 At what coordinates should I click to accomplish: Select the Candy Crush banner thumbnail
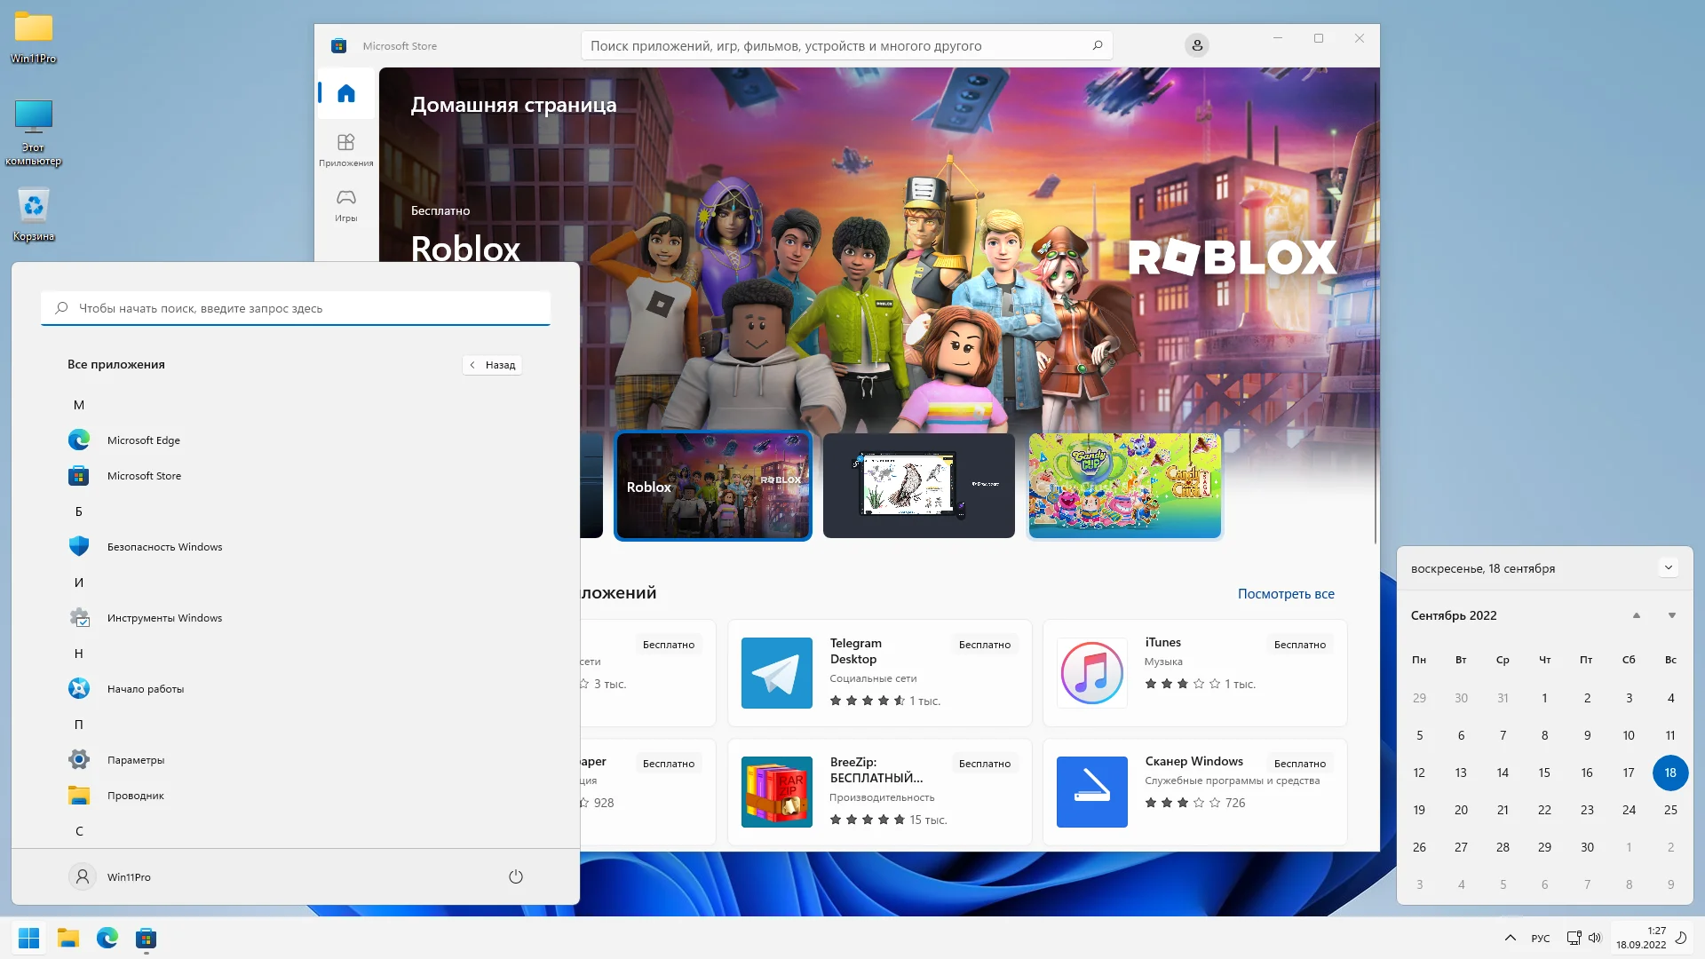pyautogui.click(x=1124, y=486)
